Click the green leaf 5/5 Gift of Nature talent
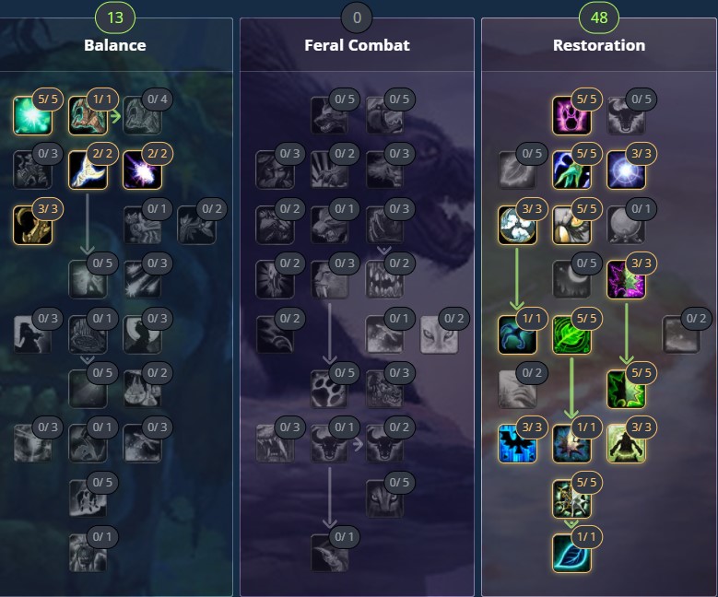Screen dimensions: 718x597 [571, 334]
